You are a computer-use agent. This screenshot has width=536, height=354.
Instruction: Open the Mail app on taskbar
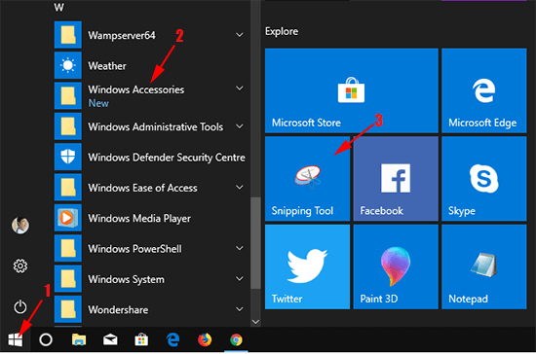click(110, 339)
